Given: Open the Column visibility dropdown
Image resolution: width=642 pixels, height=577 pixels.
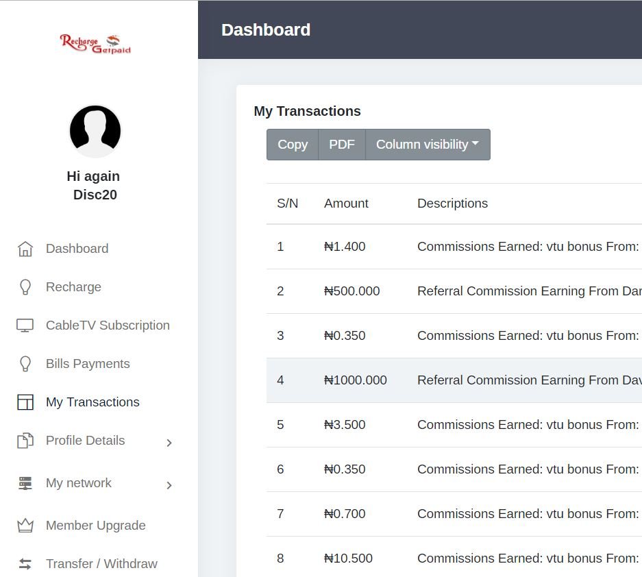Looking at the screenshot, I should coord(428,145).
